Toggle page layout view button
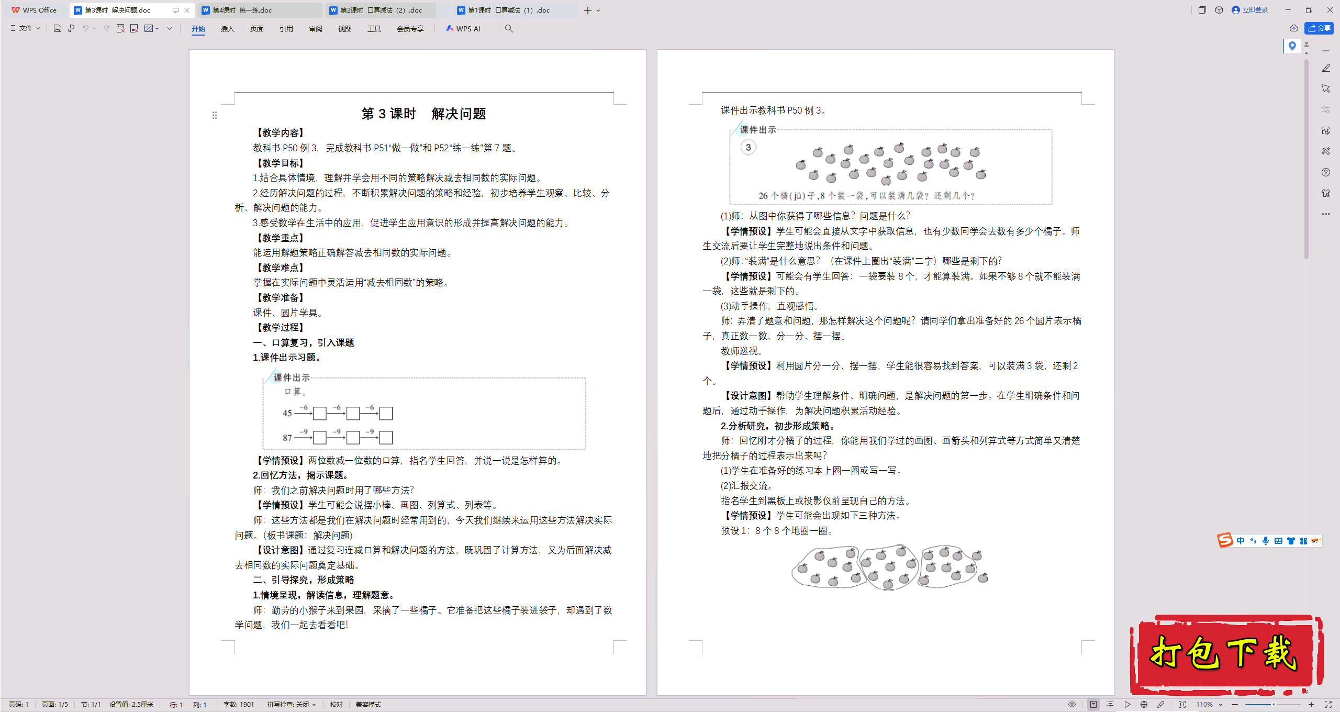The height and width of the screenshot is (712, 1340). click(1093, 705)
